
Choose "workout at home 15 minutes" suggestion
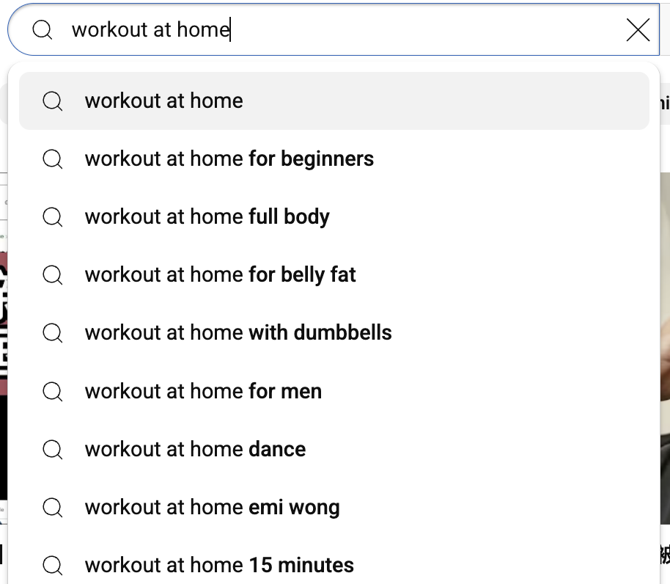coord(219,565)
